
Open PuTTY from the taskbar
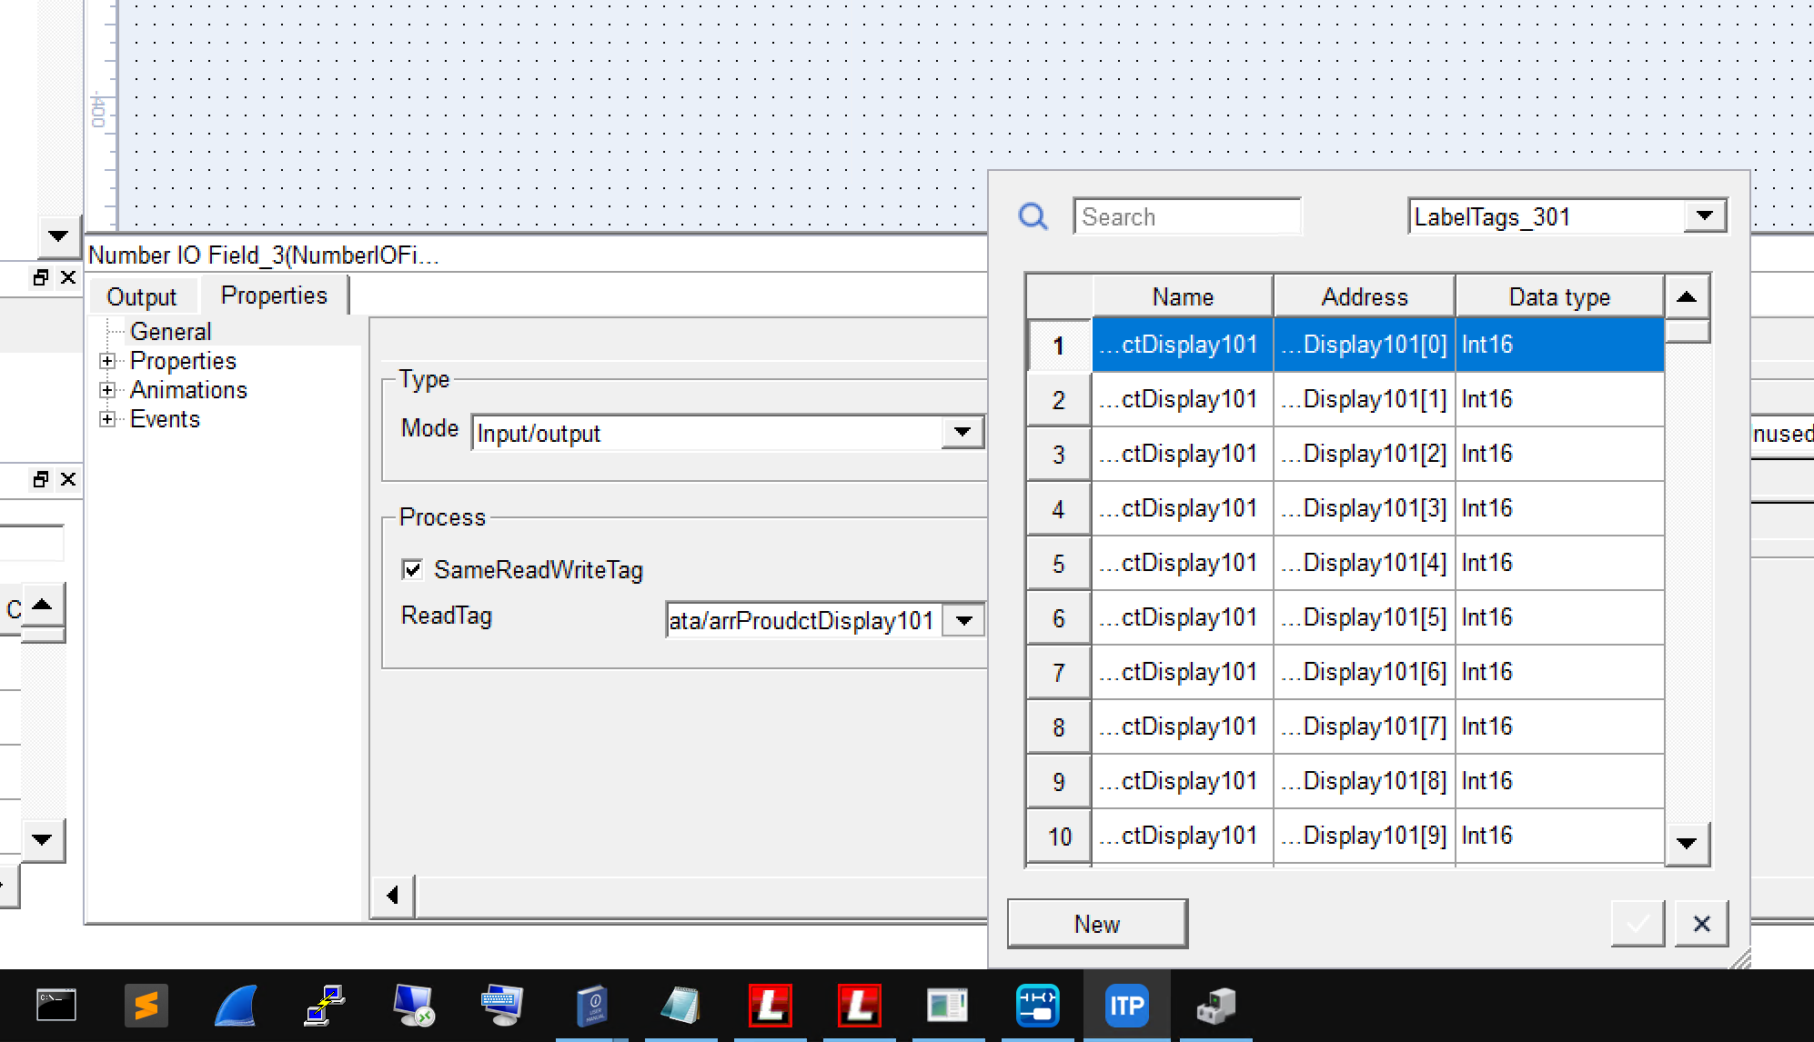[324, 1006]
